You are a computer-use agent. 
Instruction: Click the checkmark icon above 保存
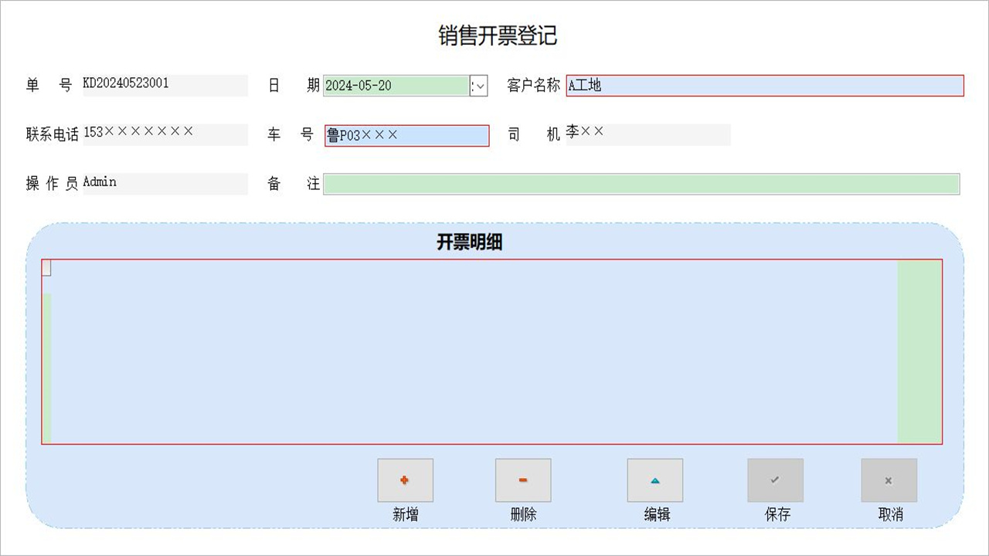click(775, 480)
